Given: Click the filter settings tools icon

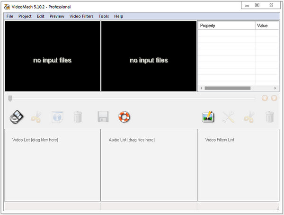Looking at the screenshot, I should coord(229,117).
